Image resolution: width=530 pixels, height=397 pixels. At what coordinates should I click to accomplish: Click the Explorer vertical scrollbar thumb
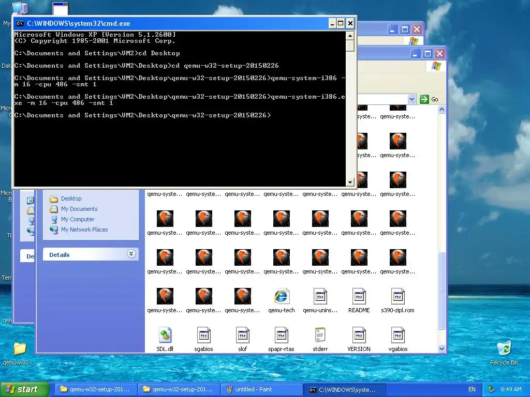(x=441, y=291)
